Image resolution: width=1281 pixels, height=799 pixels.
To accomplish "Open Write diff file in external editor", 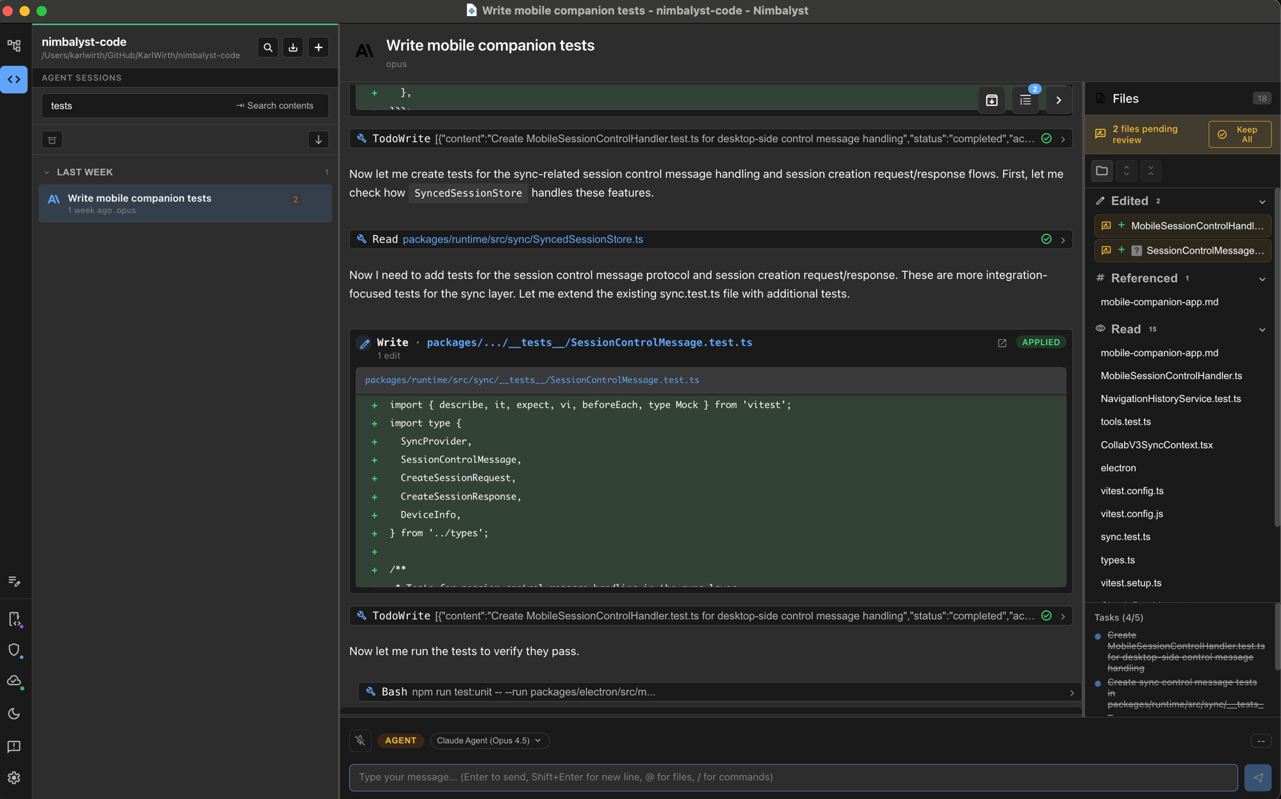I will [x=1002, y=343].
